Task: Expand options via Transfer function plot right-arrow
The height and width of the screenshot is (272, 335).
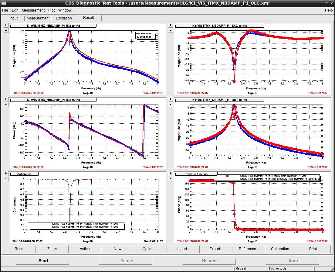Action: pos(170,174)
